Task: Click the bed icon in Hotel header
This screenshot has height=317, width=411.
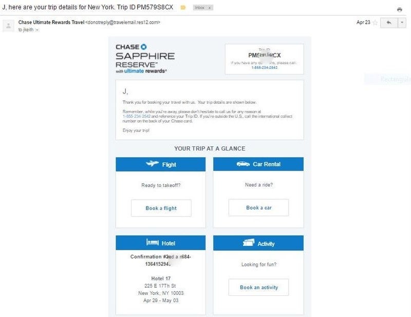Action: 152,243
